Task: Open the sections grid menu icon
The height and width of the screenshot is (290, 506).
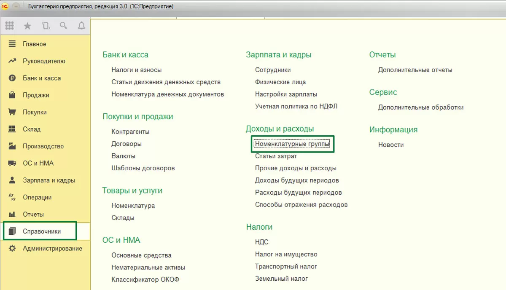Action: (9, 26)
